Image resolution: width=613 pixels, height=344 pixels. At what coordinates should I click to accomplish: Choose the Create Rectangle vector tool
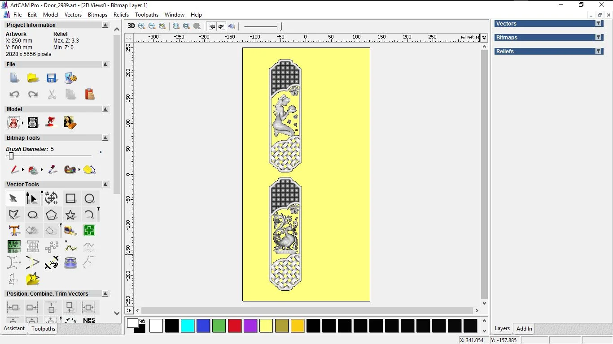pos(70,198)
